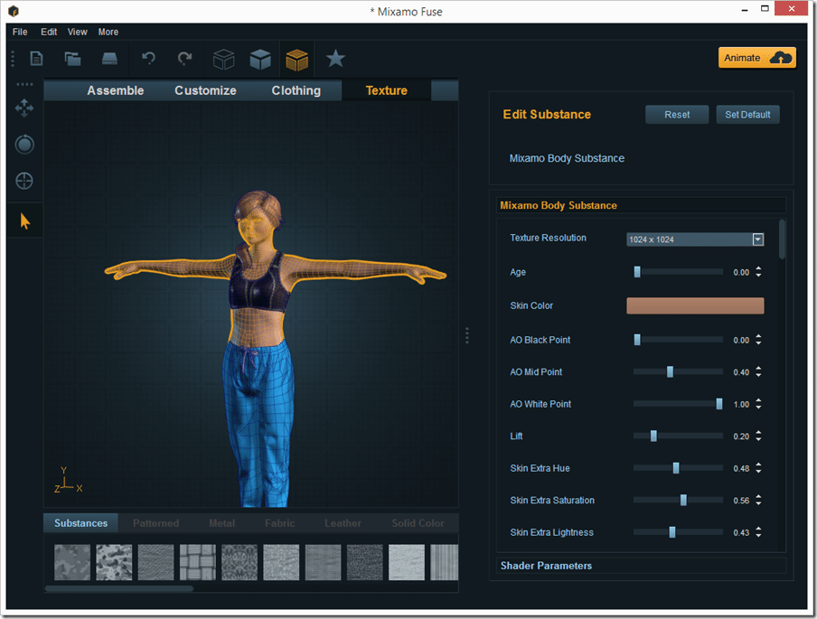The width and height of the screenshot is (817, 619).
Task: Click the substance parameters vertical scrollbar
Action: click(782, 239)
